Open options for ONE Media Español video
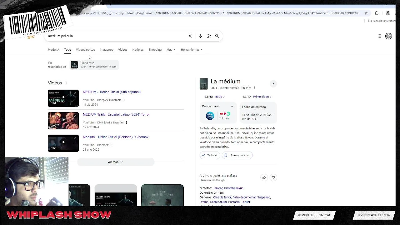 126,122
